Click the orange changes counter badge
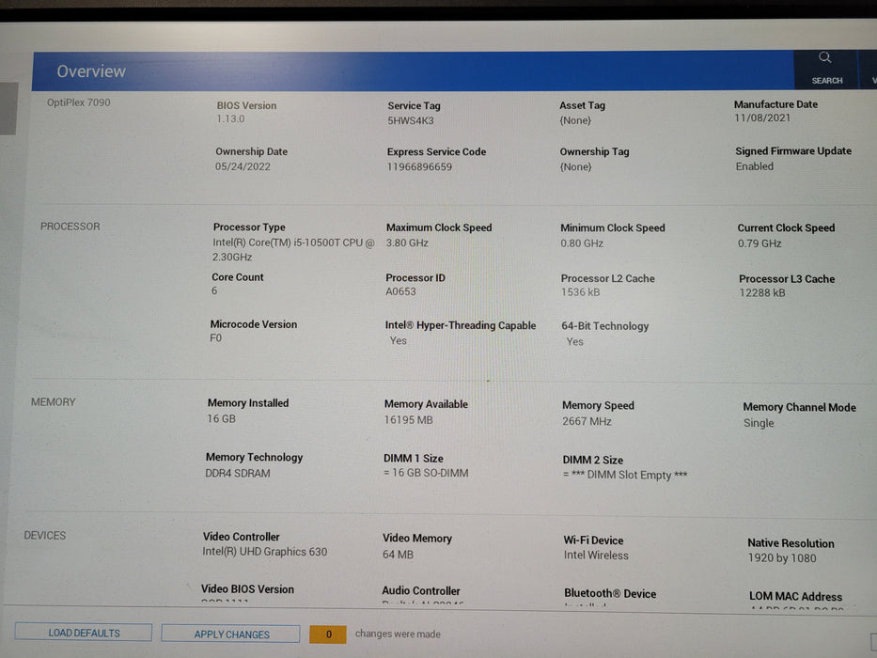The image size is (877, 658). (328, 634)
